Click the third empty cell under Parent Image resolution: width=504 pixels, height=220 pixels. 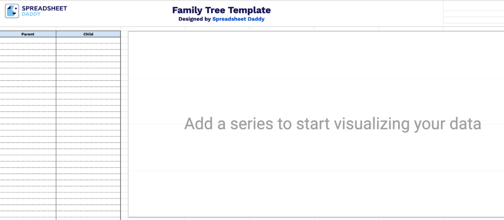point(28,53)
